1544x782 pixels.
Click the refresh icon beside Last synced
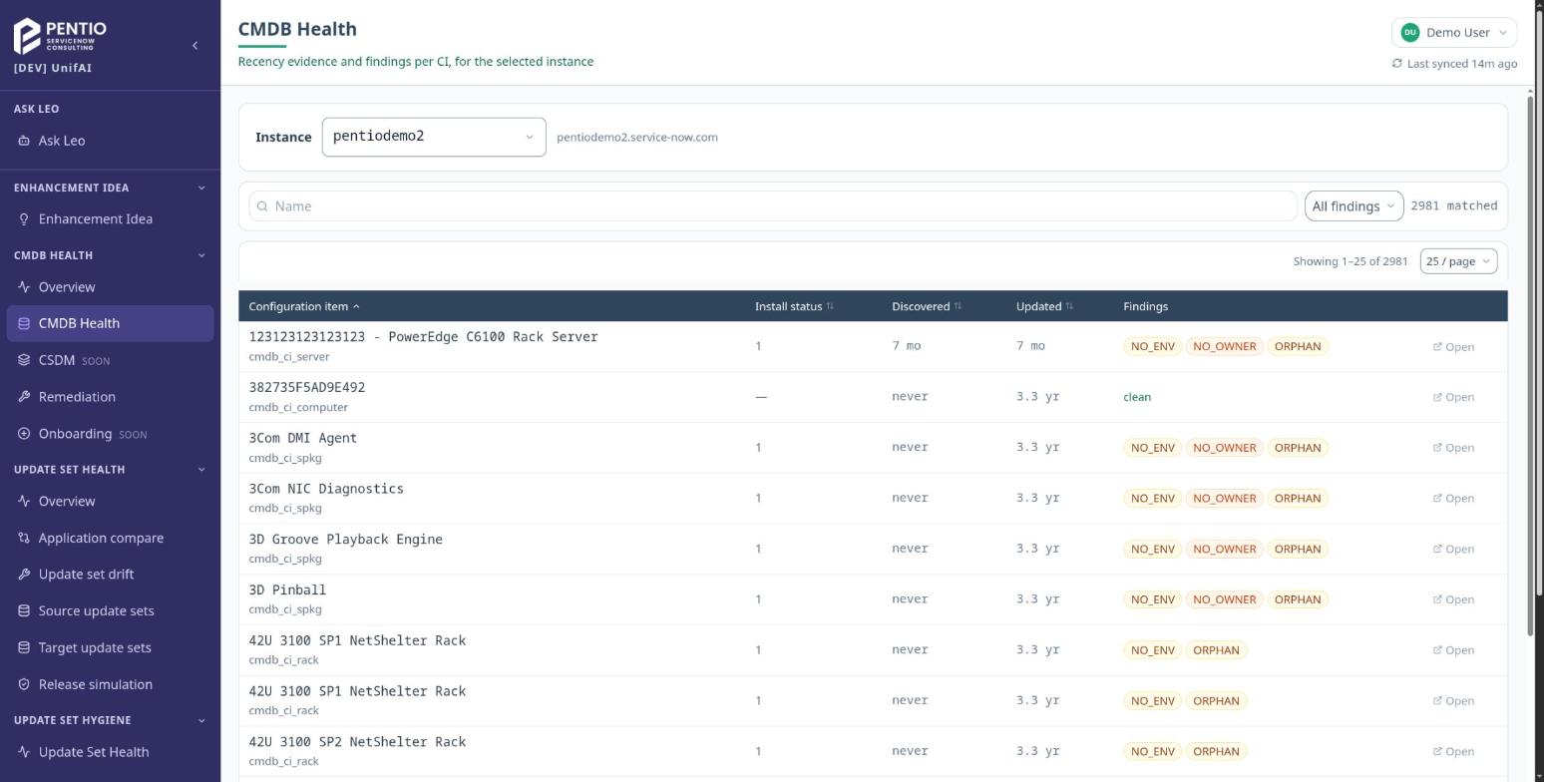pos(1397,64)
